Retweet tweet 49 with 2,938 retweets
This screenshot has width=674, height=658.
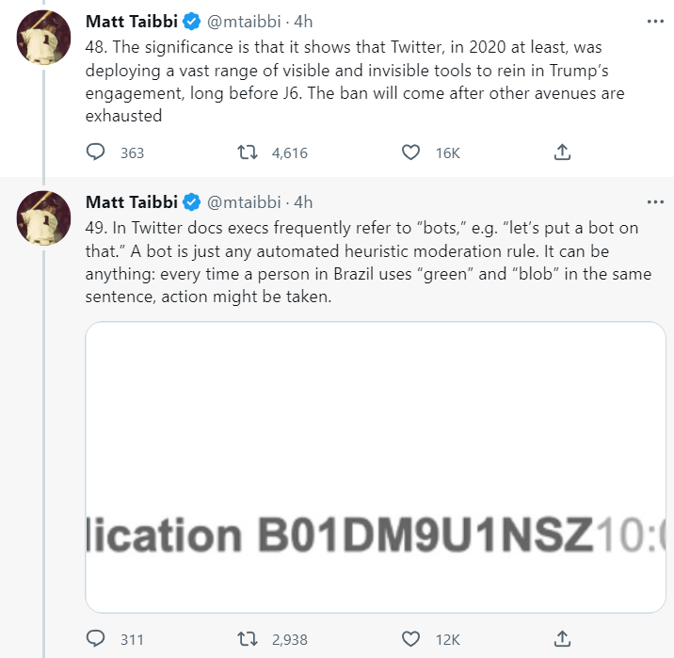tap(246, 639)
